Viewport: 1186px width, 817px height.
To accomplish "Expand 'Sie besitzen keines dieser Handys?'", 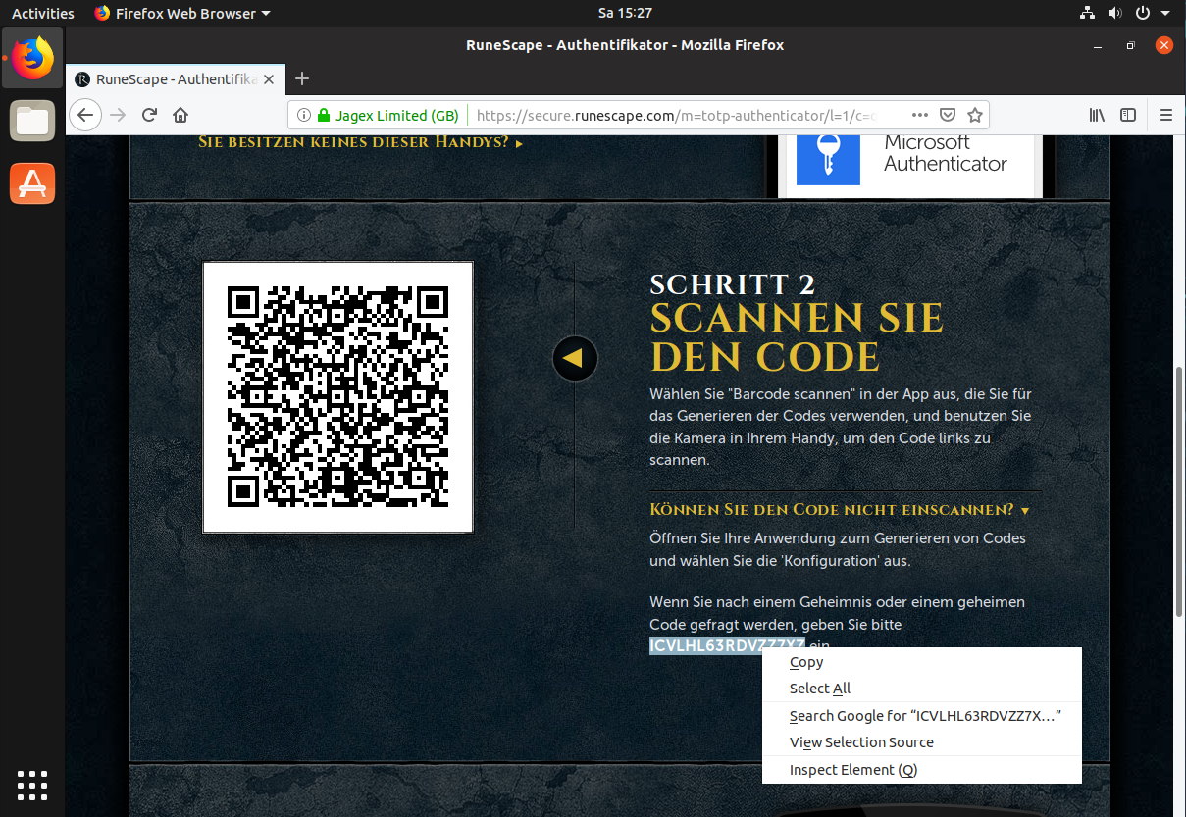I will pos(360,143).
